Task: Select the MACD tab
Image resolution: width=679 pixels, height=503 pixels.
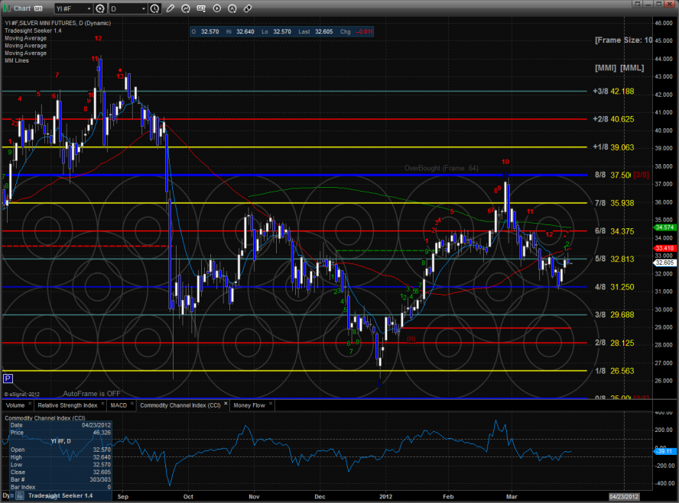Action: point(119,405)
